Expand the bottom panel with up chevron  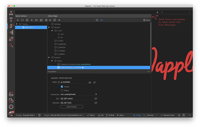(x=190, y=115)
